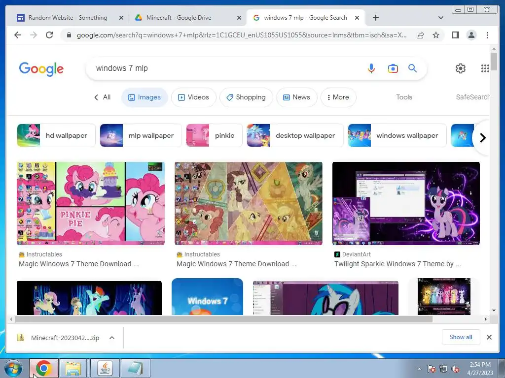505x378 pixels.
Task: Open the tab search dropdown
Action: click(x=440, y=18)
